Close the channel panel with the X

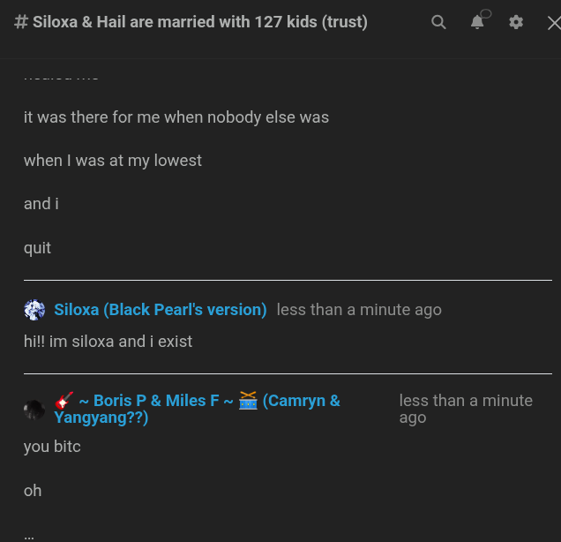[553, 23]
